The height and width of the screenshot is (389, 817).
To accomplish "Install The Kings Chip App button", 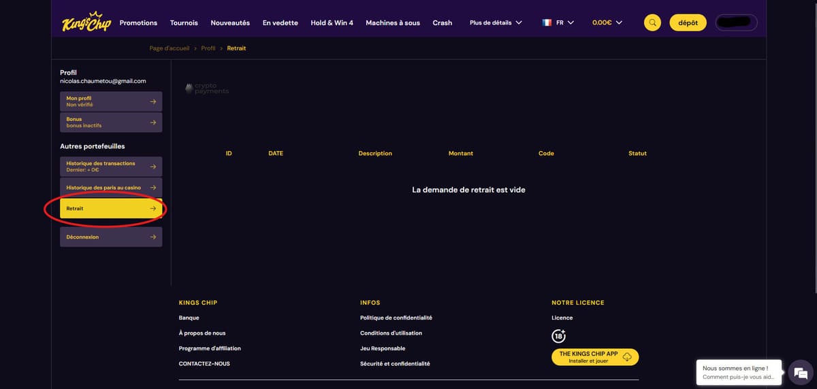I will (594, 357).
